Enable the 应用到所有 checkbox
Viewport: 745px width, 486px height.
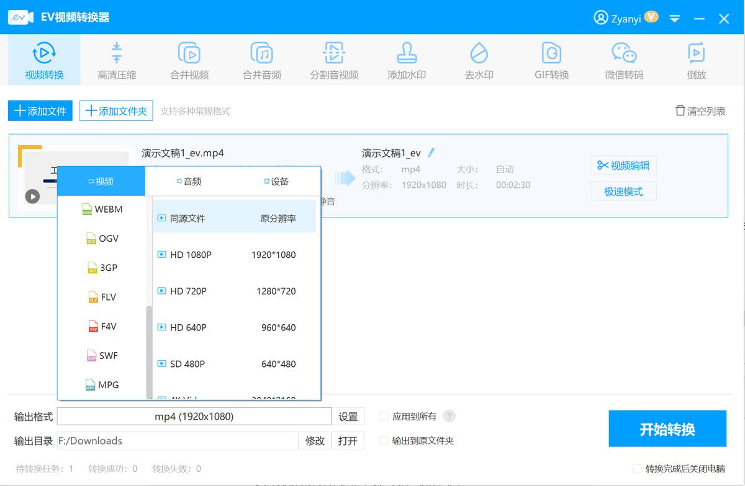coord(384,416)
